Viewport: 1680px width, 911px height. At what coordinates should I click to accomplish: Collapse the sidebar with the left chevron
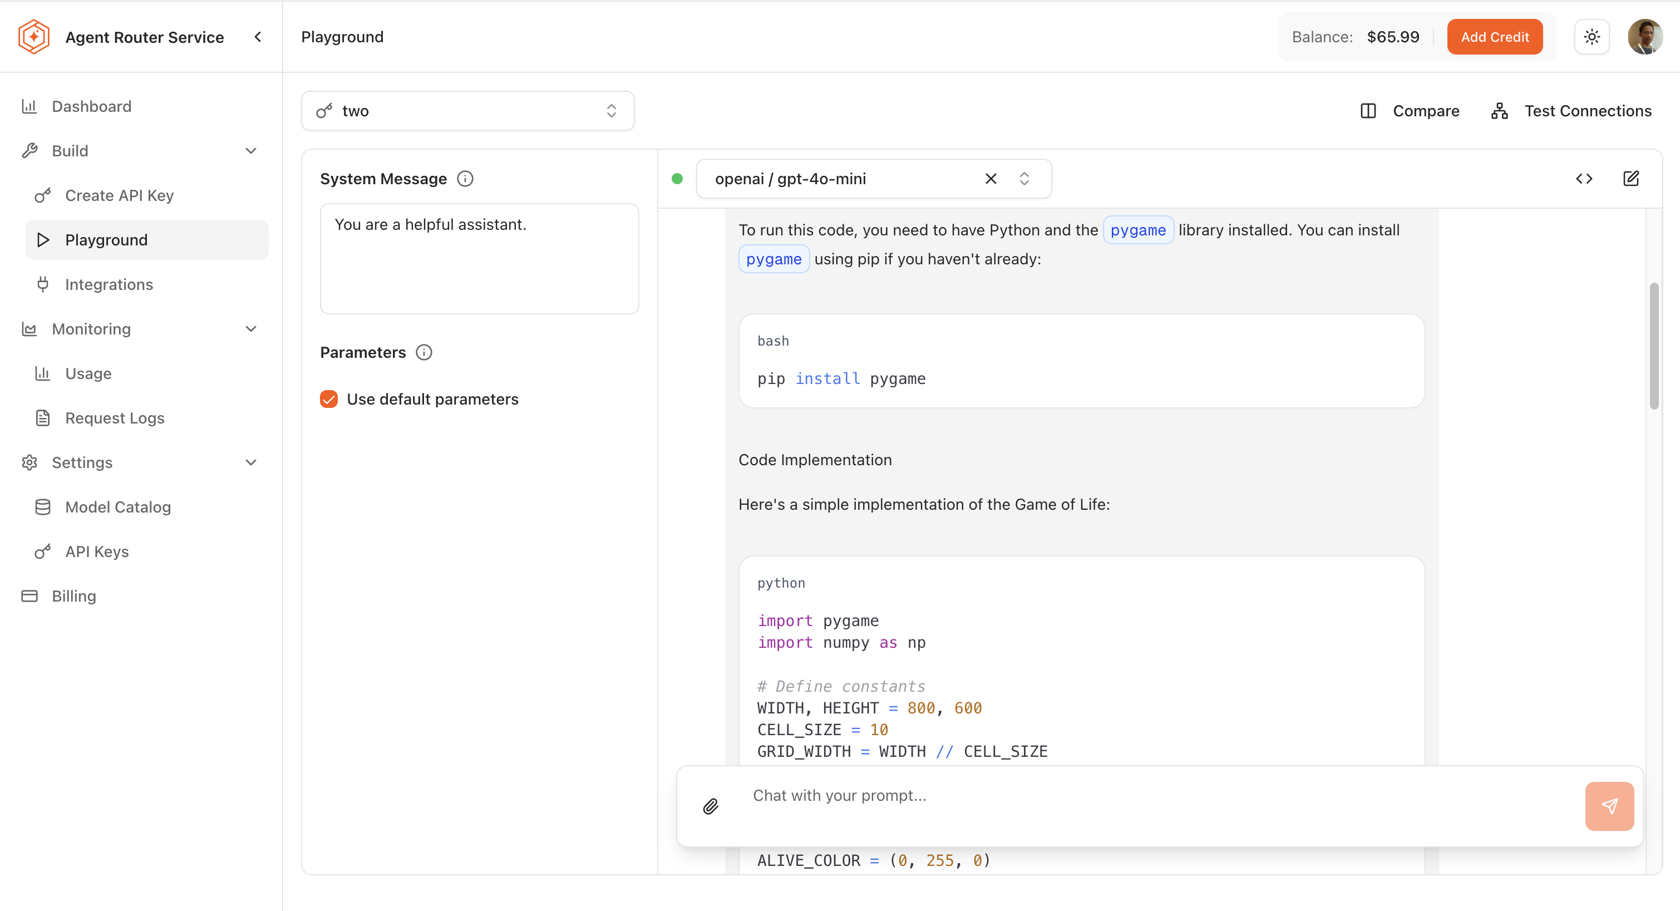[x=258, y=37]
